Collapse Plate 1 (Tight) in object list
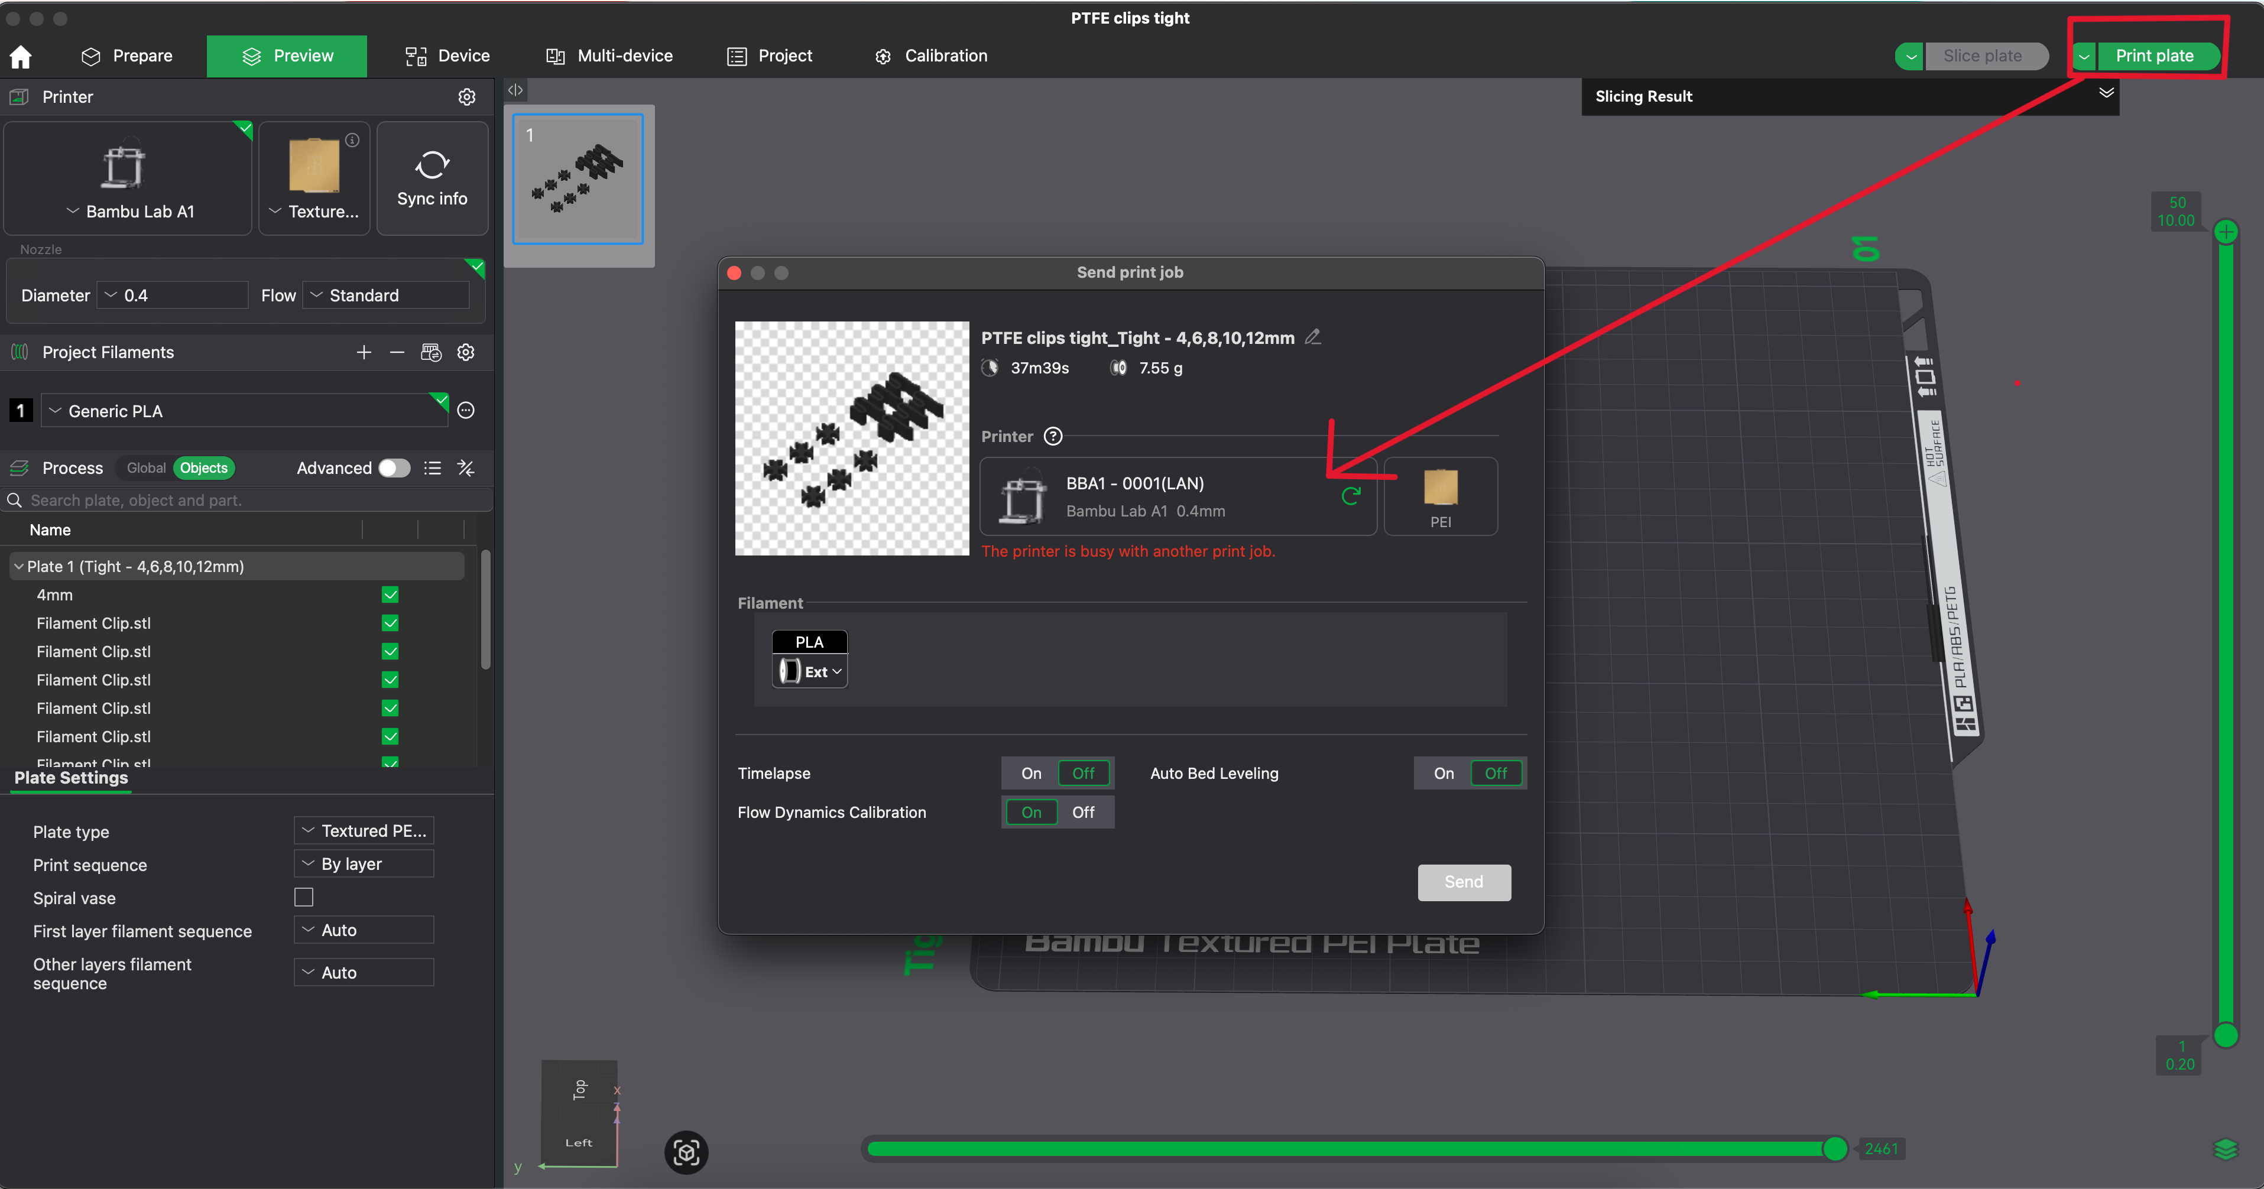Screen dimensions: 2264x1189 coord(18,566)
